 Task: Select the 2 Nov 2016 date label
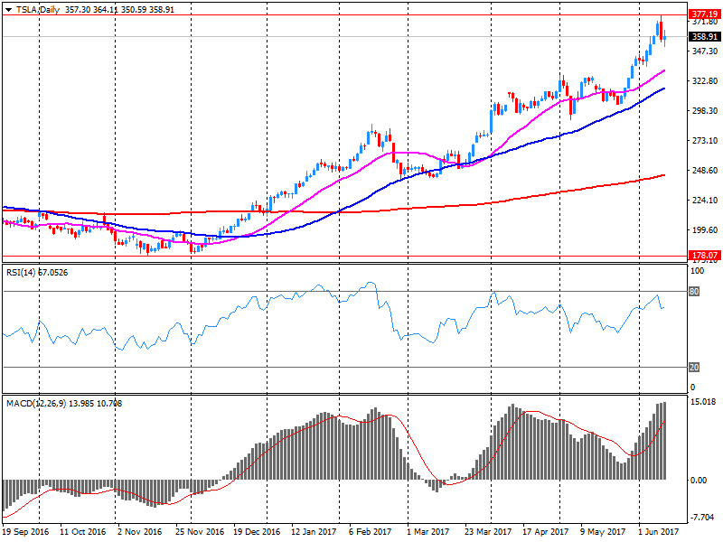click(140, 531)
